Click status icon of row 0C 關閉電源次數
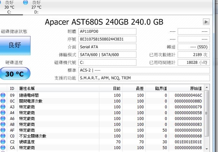This screenshot has width=218, height=152. [x=3, y=101]
